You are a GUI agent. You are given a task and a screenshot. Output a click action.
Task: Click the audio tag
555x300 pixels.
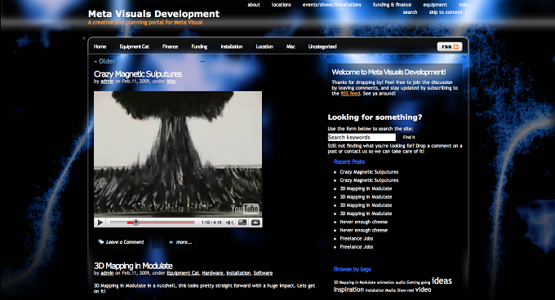400,282
